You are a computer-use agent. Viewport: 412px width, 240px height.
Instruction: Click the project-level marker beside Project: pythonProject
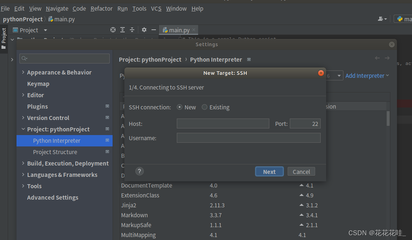pos(107,129)
